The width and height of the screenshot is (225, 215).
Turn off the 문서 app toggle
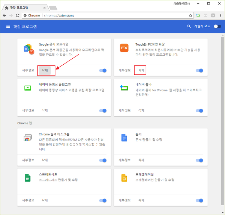click(199, 160)
